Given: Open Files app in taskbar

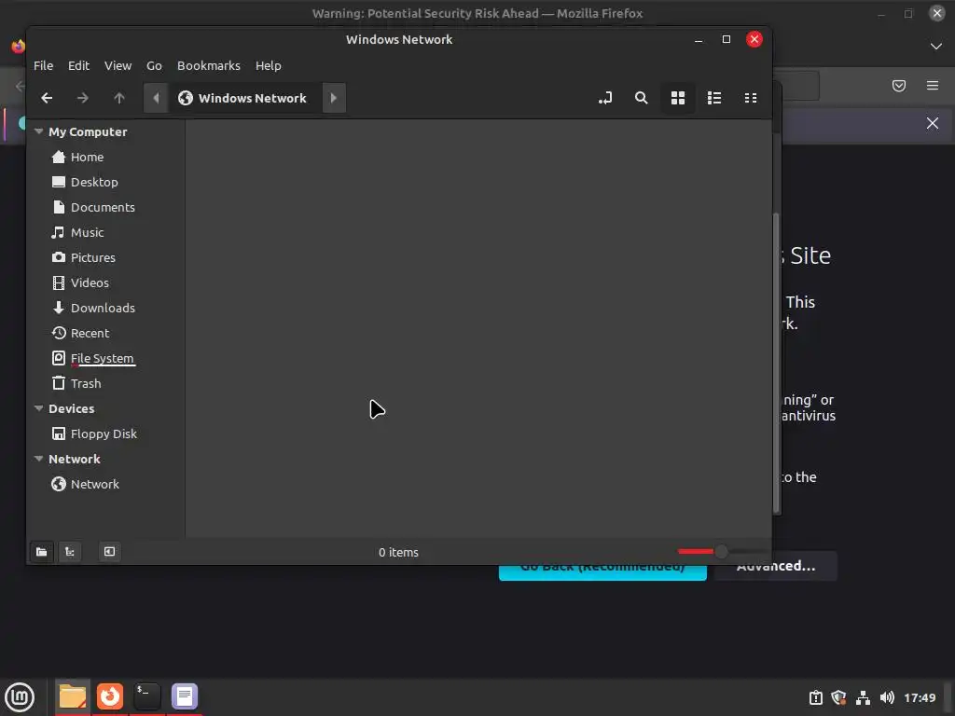Looking at the screenshot, I should [x=73, y=696].
